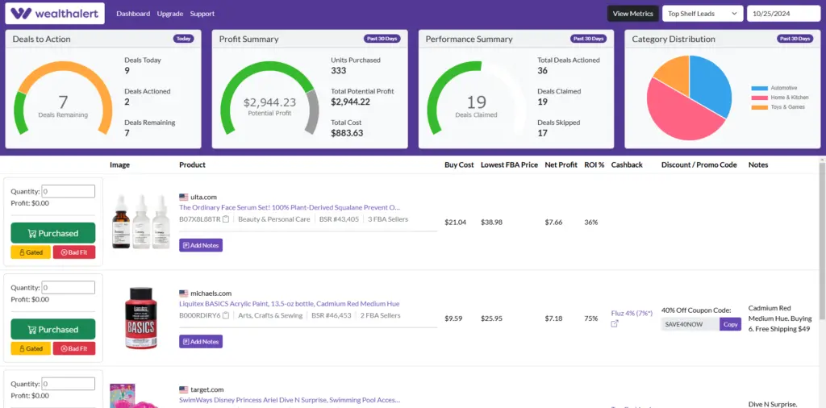Click the Potential Profit gauge
Viewport: 826px width, 408px height.
[269, 98]
